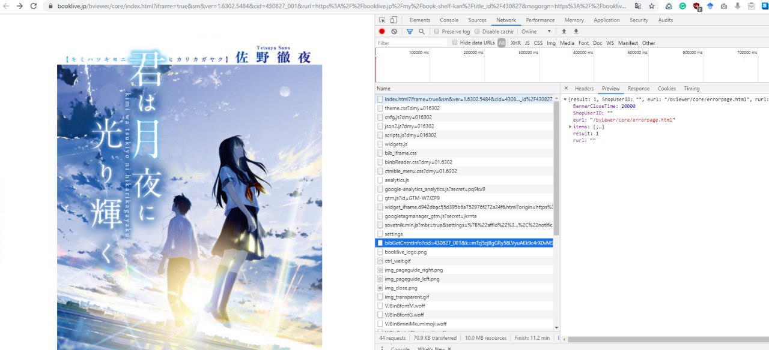769x350 pixels.
Task: Filter requests by Font type
Action: [x=583, y=43]
